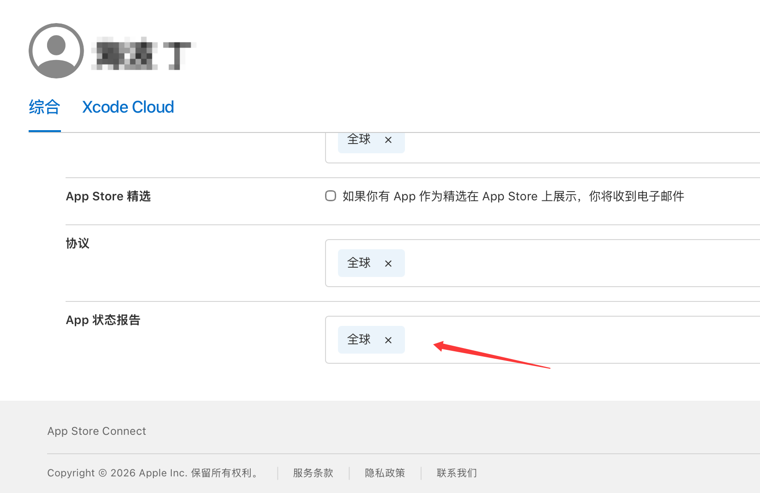
Task: Click the 协议 row label
Action: (78, 243)
